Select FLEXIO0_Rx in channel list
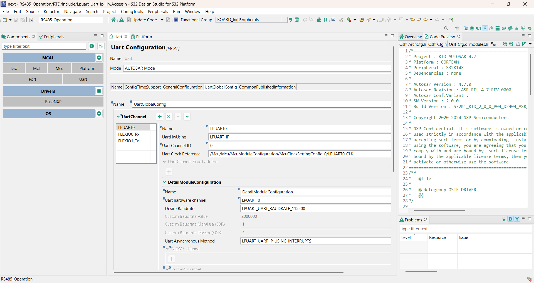Screen dimensions: 534x283 tap(133, 134)
